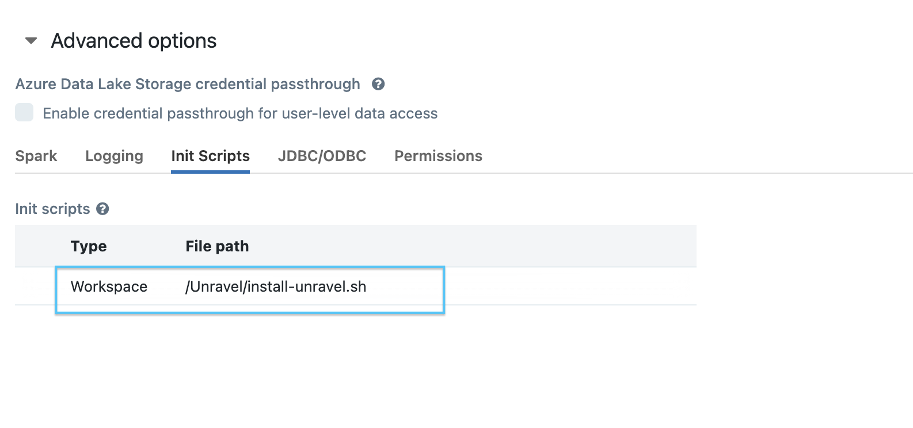Screen dimensions: 913x428
Task: Select the Init Scripts tab
Action: pyautogui.click(x=210, y=156)
